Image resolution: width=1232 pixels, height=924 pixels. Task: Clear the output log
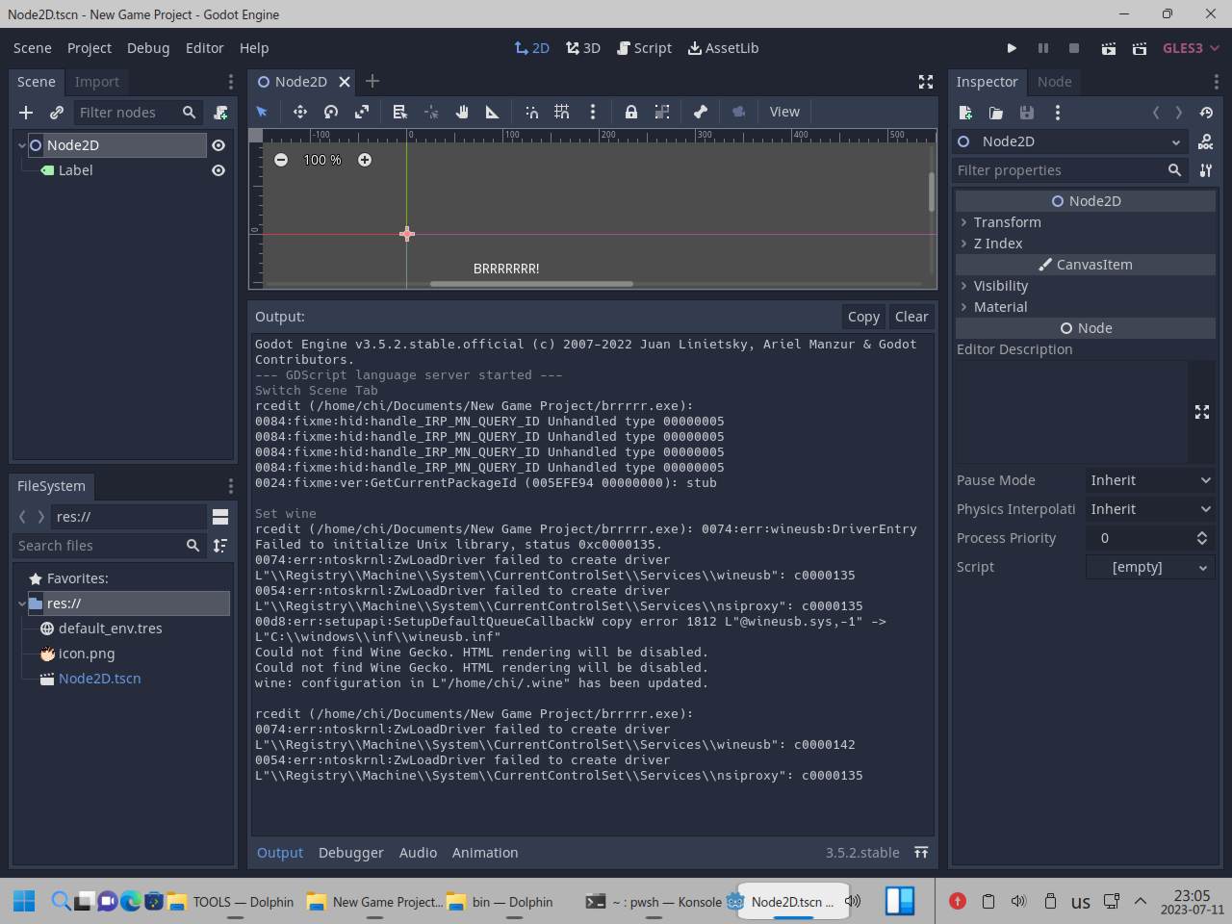click(x=911, y=317)
